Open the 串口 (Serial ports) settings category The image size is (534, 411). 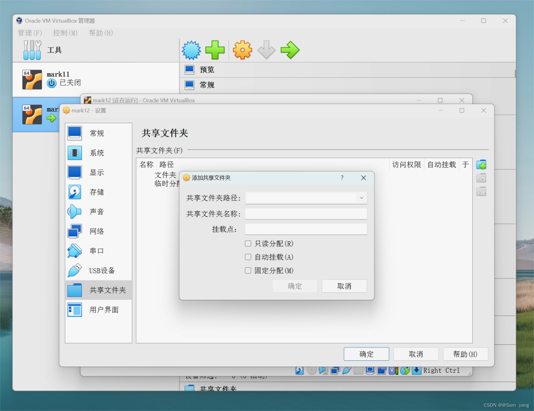[x=98, y=251]
